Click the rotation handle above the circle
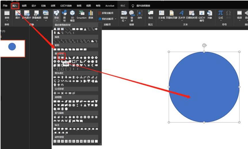The width and height of the screenshot is (248, 149). pyautogui.click(x=204, y=45)
